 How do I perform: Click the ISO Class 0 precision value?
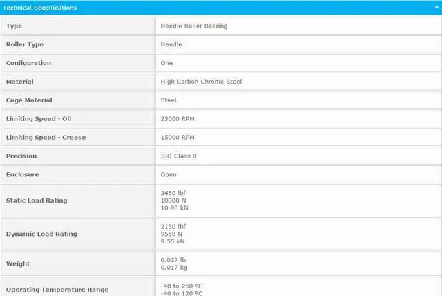coord(178,156)
